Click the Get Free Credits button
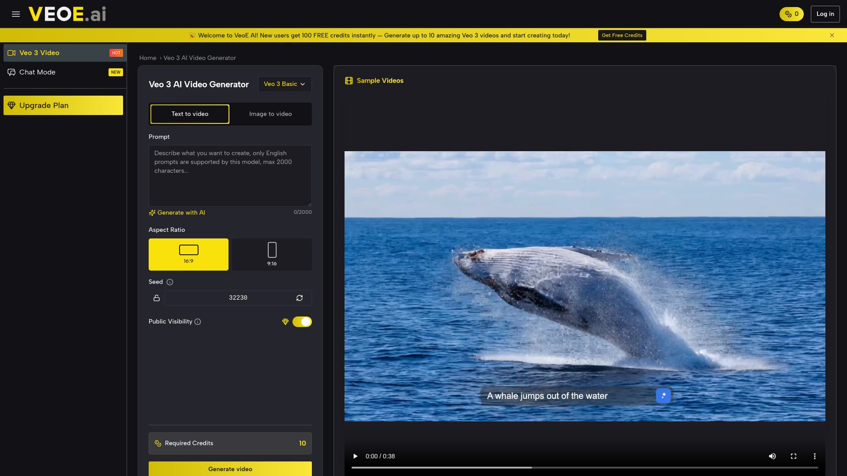The image size is (847, 476). 622,35
